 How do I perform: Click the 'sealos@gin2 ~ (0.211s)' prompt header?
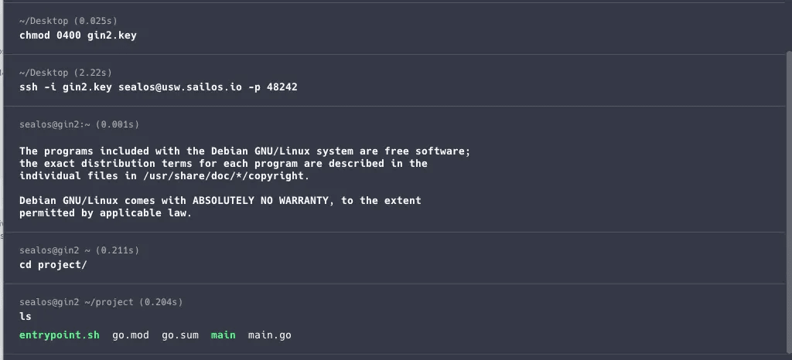[79, 250]
